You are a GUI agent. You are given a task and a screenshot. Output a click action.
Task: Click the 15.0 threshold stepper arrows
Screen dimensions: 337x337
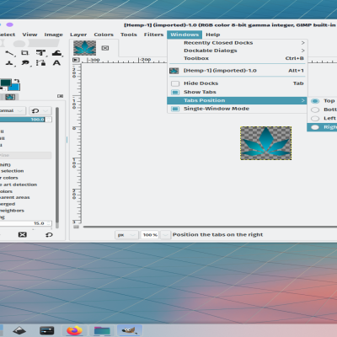(49, 223)
